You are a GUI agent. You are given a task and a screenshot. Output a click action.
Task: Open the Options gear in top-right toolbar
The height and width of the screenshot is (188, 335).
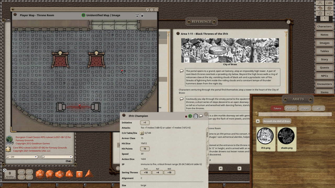(x=320, y=13)
